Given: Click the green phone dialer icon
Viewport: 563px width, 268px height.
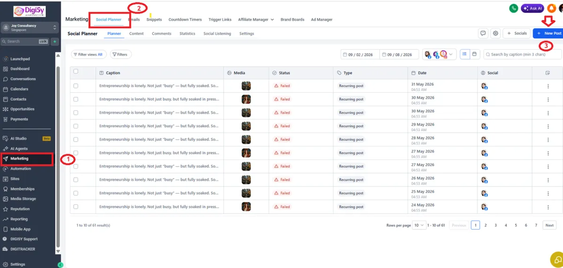Looking at the screenshot, I should point(514,8).
